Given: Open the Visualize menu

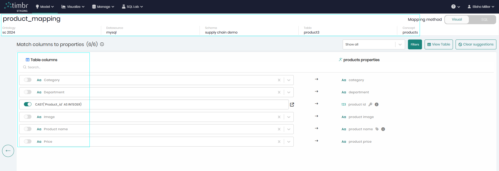Looking at the screenshot, I should (73, 7).
